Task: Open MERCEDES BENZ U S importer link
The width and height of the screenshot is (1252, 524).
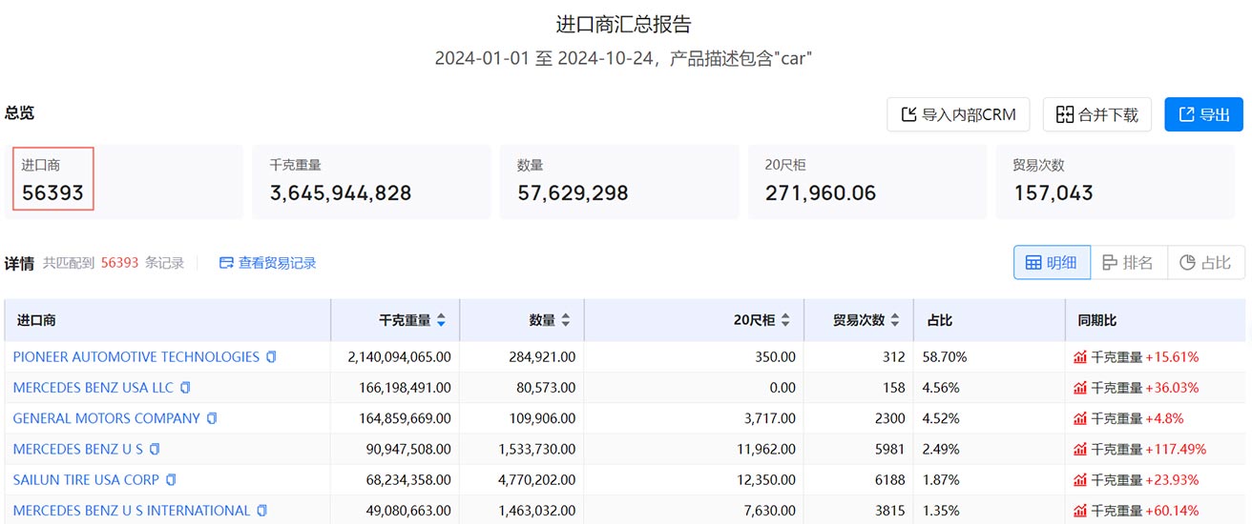Action: point(78,449)
